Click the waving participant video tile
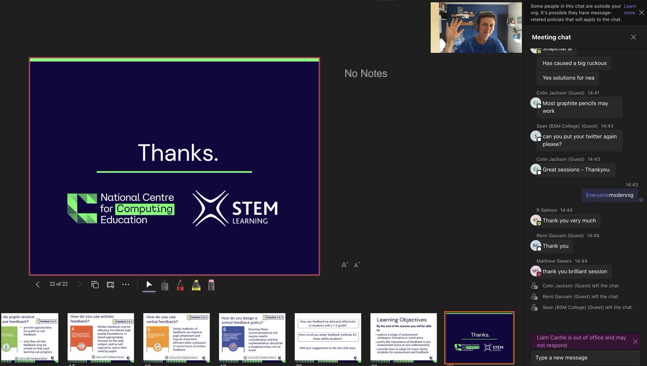Screen dimensions: 647x366 click(476, 27)
